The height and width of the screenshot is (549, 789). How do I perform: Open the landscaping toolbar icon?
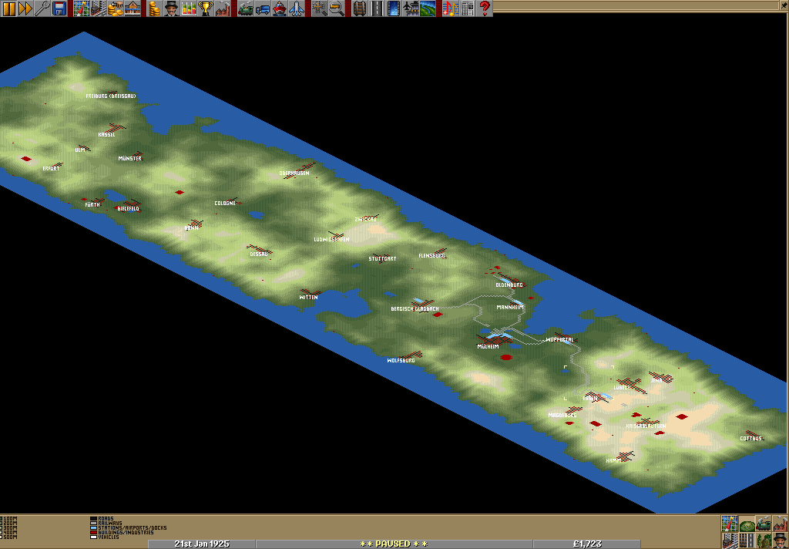coord(427,8)
